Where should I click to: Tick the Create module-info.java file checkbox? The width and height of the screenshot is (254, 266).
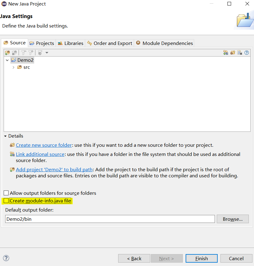(x=6, y=201)
